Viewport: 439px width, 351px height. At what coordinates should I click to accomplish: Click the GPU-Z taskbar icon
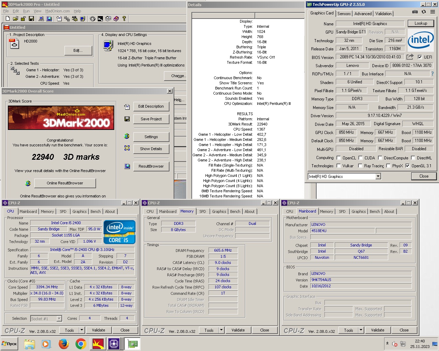point(132,344)
